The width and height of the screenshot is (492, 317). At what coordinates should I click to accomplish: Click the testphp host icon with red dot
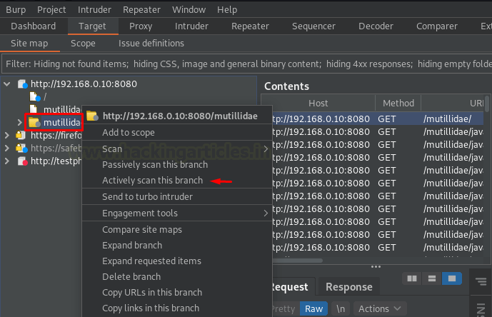22,162
